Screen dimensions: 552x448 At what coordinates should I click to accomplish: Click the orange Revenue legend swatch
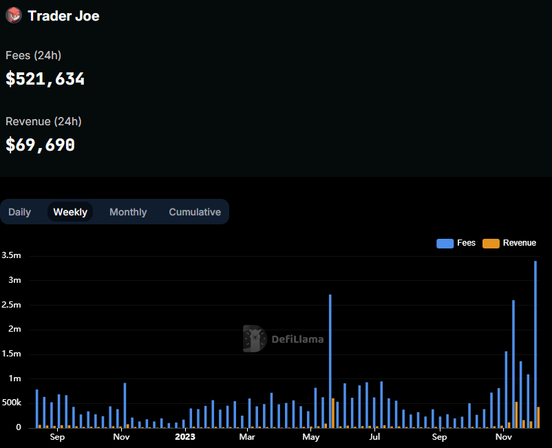tap(491, 244)
